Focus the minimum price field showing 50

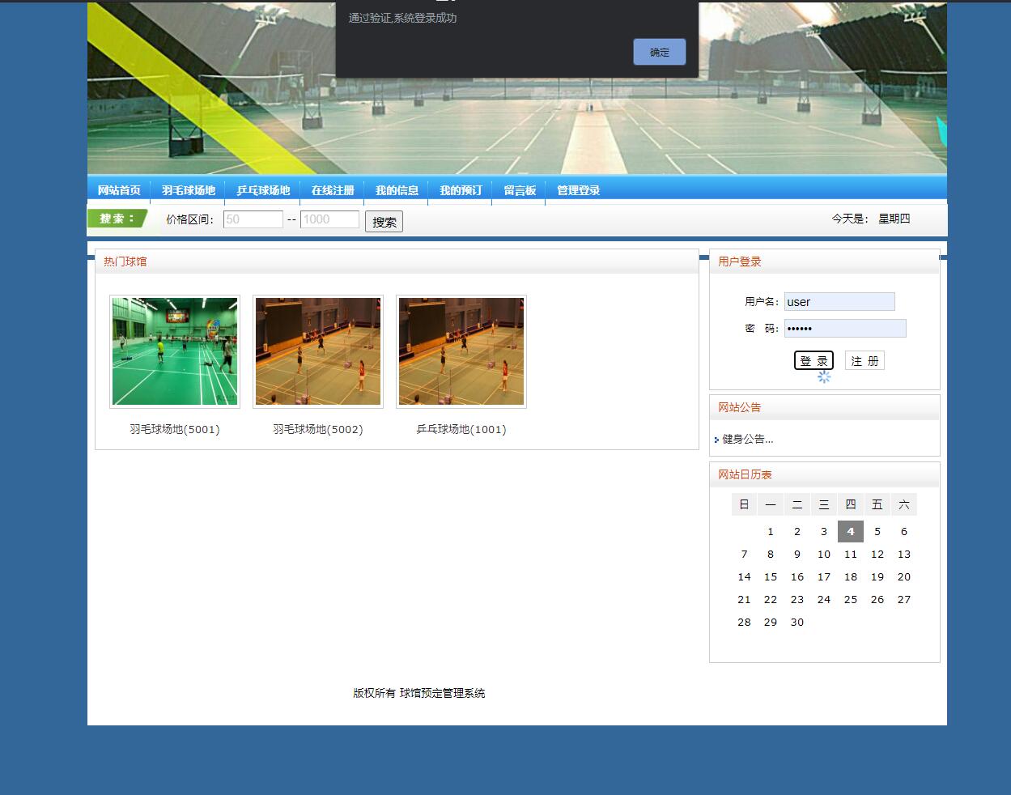pyautogui.click(x=253, y=219)
